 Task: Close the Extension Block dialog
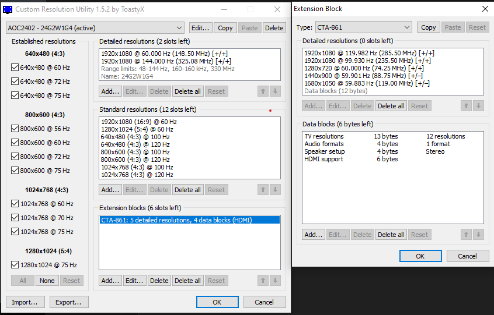tap(485, 9)
